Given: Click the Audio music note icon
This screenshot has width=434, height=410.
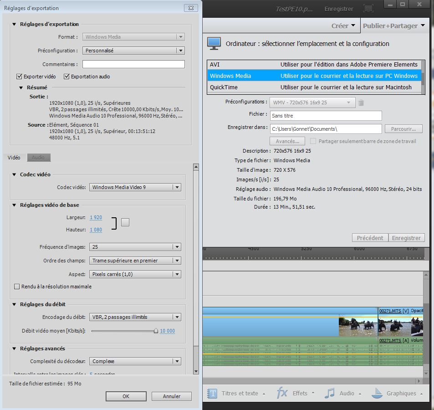Looking at the screenshot, I should (330, 393).
